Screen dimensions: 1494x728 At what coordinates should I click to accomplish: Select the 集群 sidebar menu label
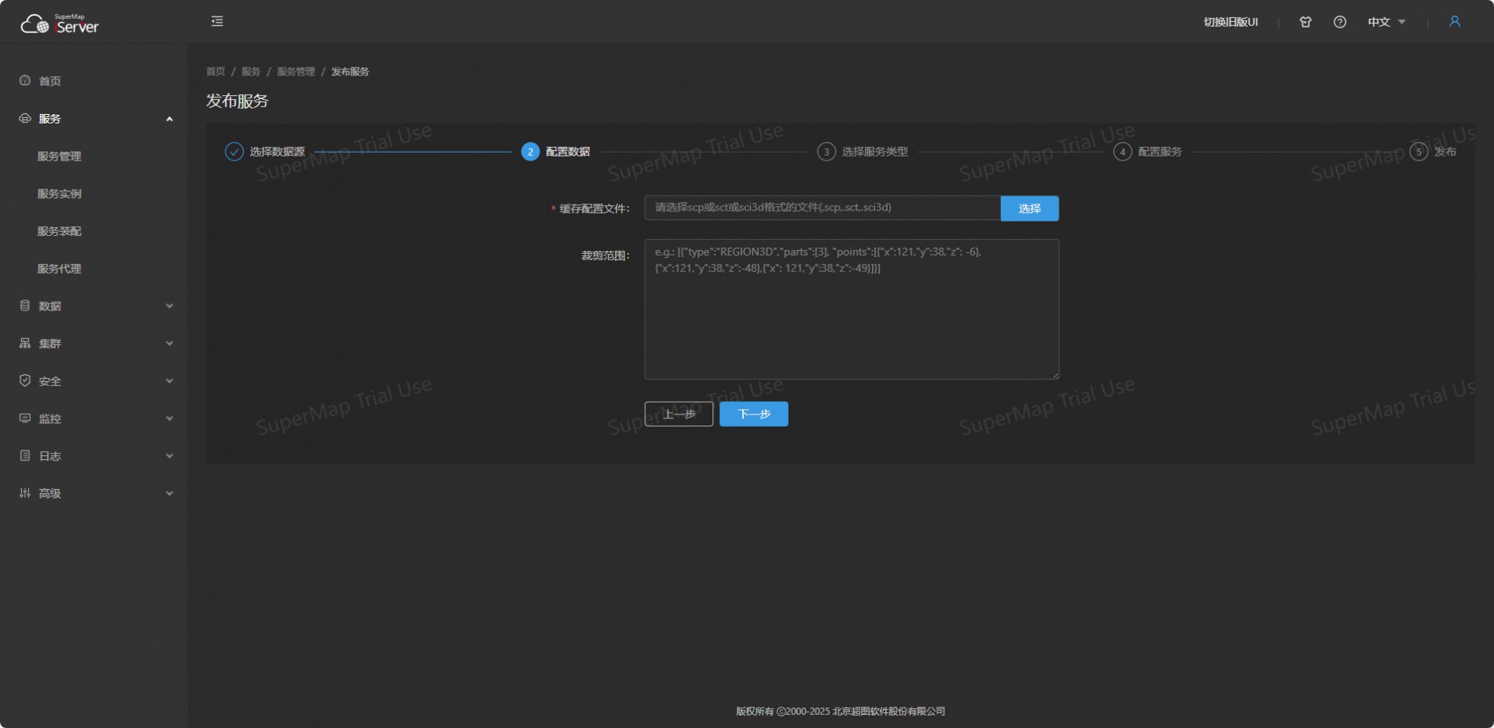point(50,344)
